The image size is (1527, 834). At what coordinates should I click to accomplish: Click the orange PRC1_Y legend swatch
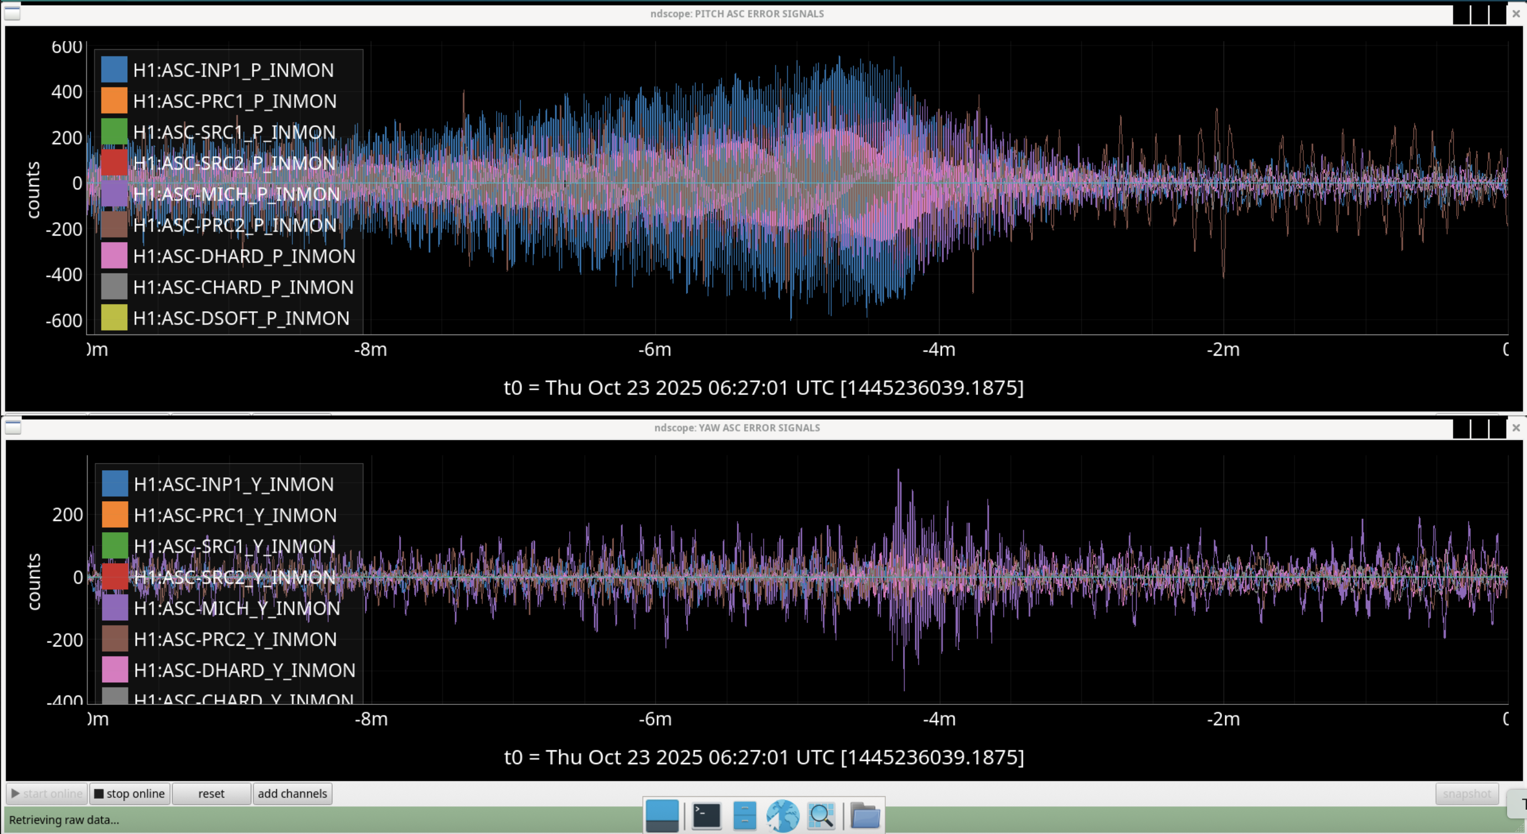pyautogui.click(x=115, y=514)
